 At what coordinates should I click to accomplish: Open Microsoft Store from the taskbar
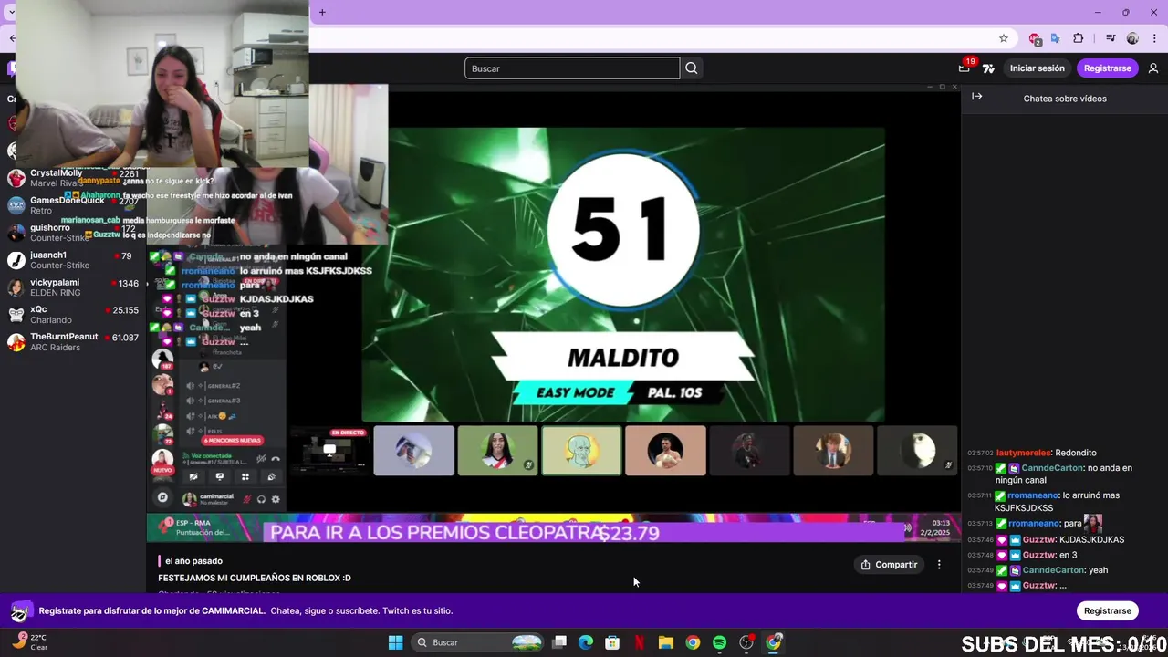tap(612, 642)
